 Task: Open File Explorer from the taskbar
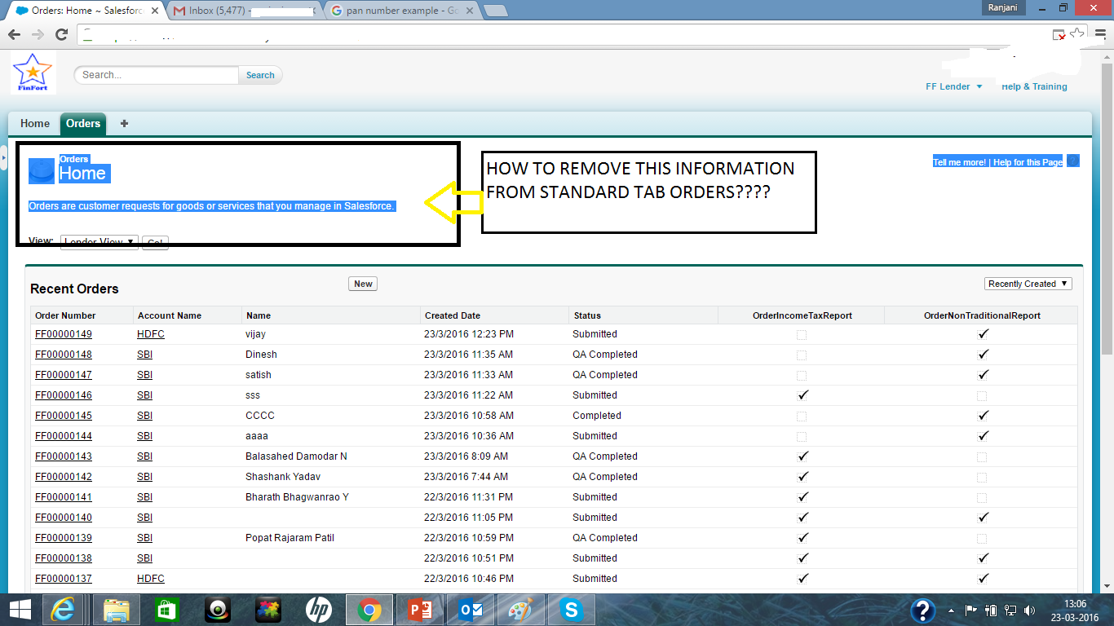pos(117,610)
